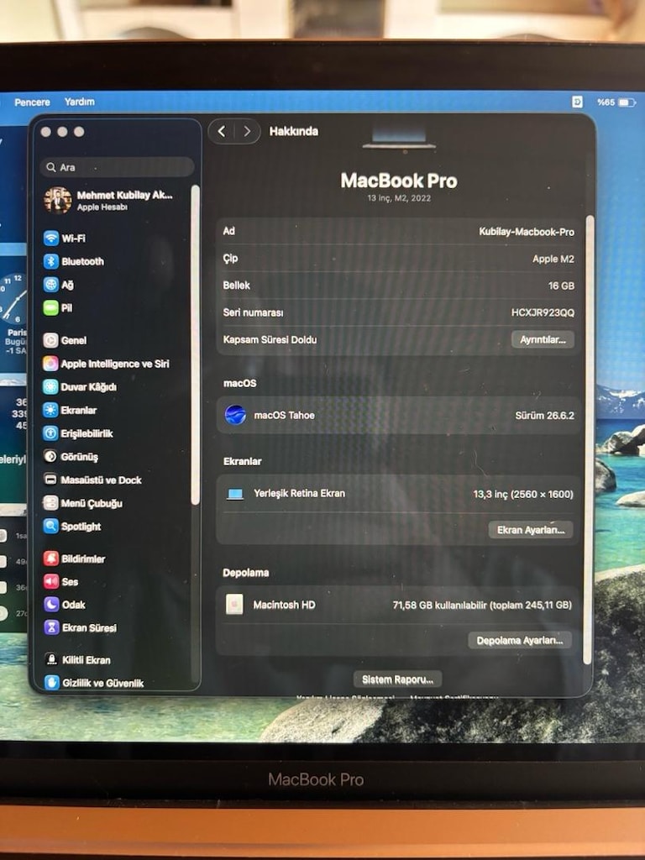The height and width of the screenshot is (860, 645).
Task: Click the Kubilay-Macbook-Pro name value
Action: point(527,232)
